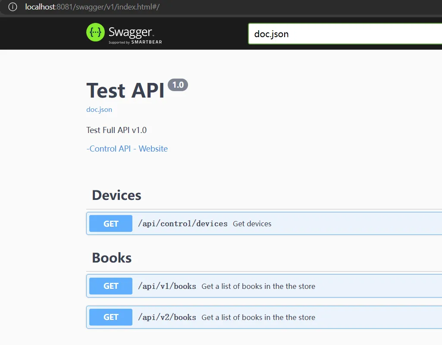The height and width of the screenshot is (345, 442).
Task: Expand the /api/v2/books operation row
Action: pyautogui.click(x=264, y=317)
